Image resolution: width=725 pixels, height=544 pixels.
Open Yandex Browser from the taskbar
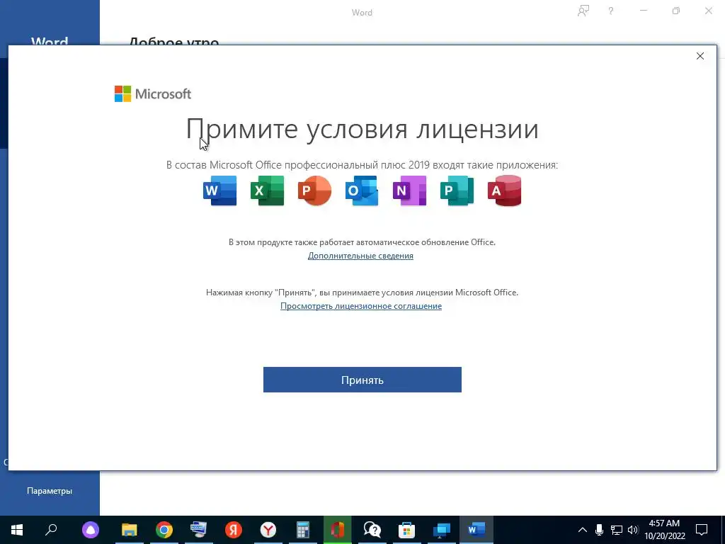click(x=268, y=530)
